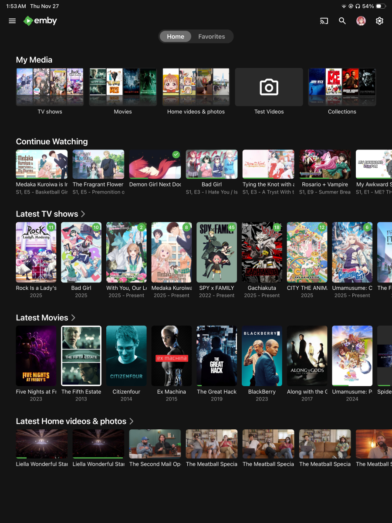Image resolution: width=392 pixels, height=523 pixels.
Task: Open Gachiakuta show poster
Action: click(x=262, y=252)
